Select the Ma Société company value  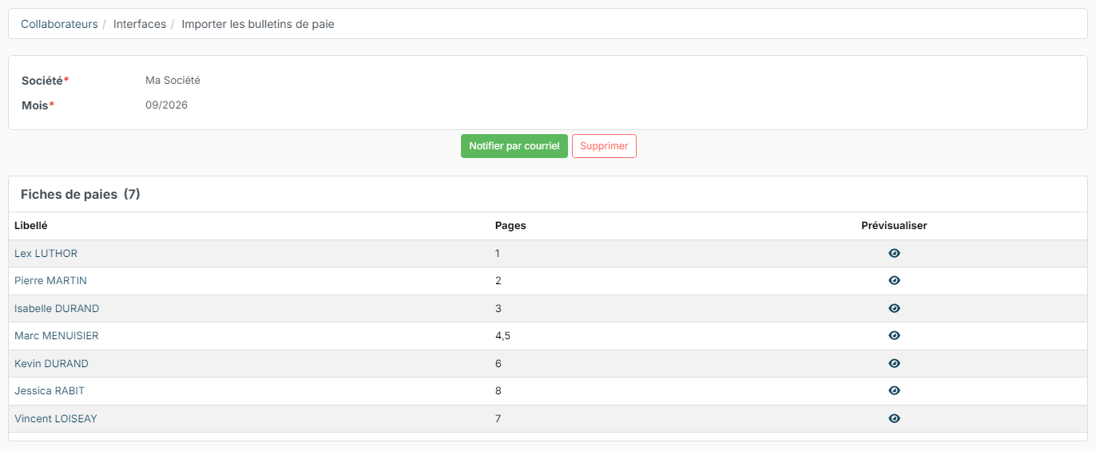pyautogui.click(x=173, y=80)
